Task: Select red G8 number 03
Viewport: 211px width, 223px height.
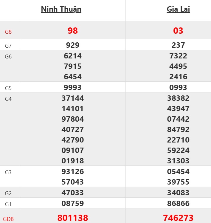Action: coord(178,31)
